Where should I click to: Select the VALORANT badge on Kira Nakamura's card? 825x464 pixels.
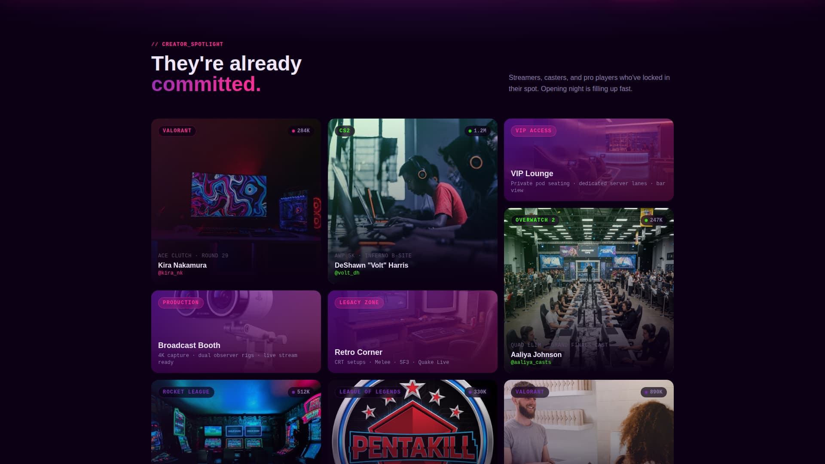pyautogui.click(x=177, y=131)
